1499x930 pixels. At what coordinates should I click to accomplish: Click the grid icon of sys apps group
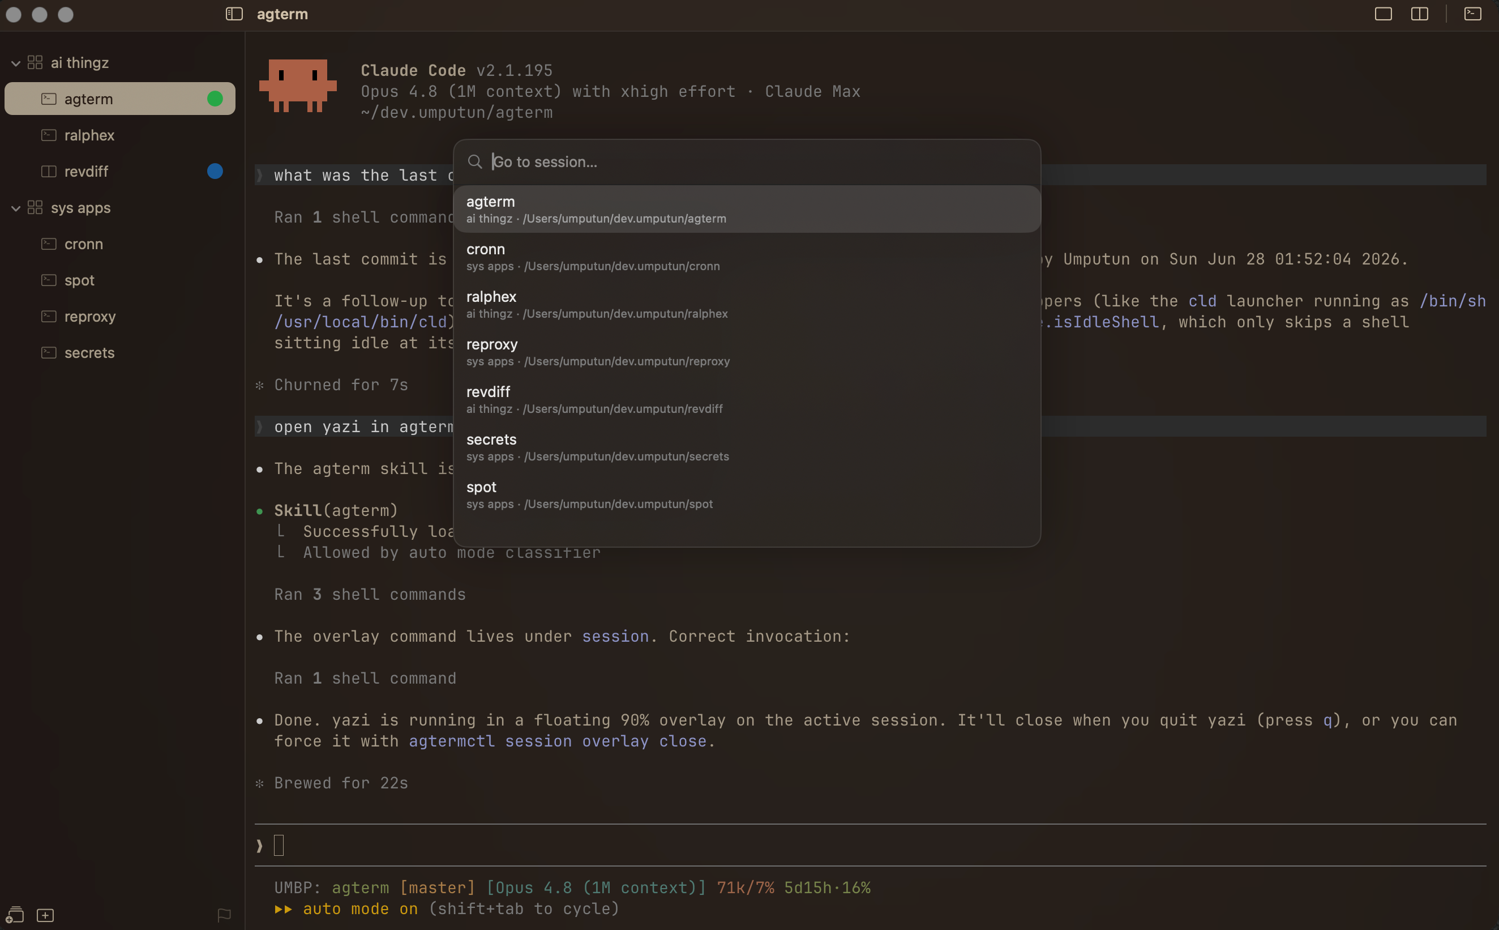click(35, 207)
